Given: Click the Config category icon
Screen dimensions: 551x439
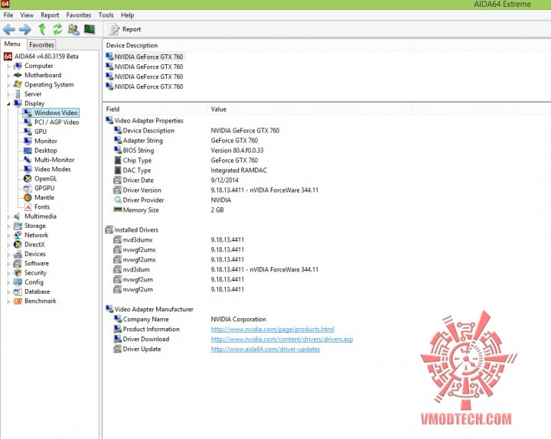Looking at the screenshot, I should click(18, 282).
